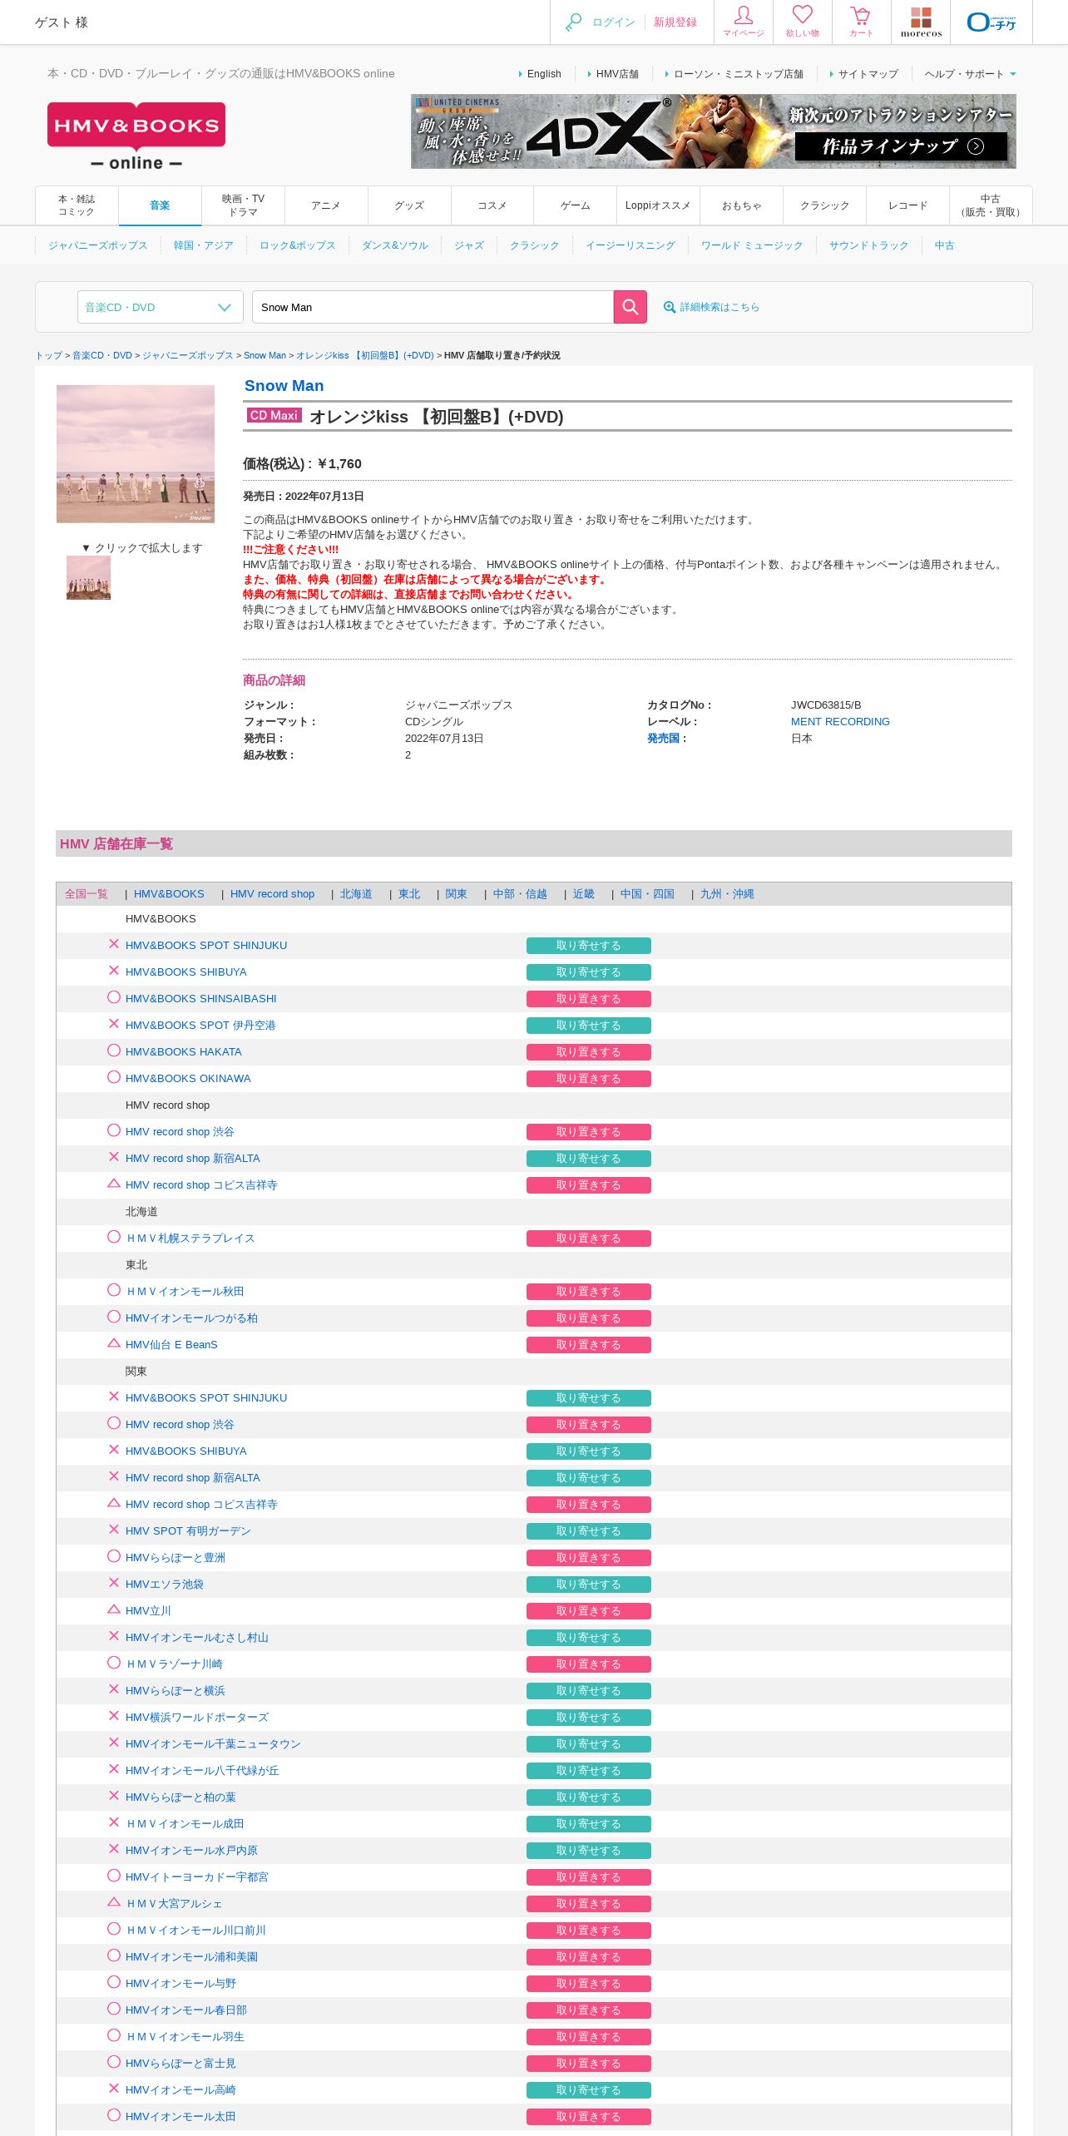1068x2136 pixels.
Task: Click 取り置きする for HMVイオンモール太田
Action: pos(589,2117)
